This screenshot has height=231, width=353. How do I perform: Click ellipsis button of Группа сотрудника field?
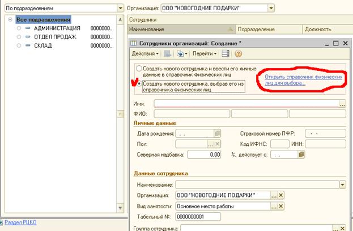click(x=335, y=228)
